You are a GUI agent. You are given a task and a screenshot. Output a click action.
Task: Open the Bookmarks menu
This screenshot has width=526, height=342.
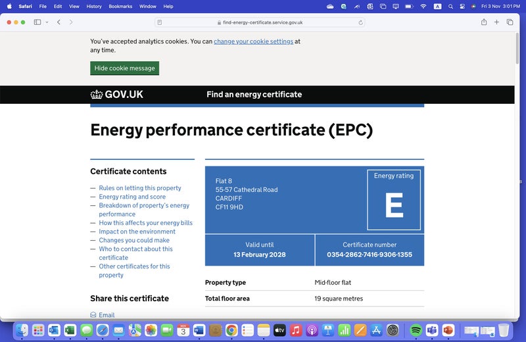click(x=121, y=6)
